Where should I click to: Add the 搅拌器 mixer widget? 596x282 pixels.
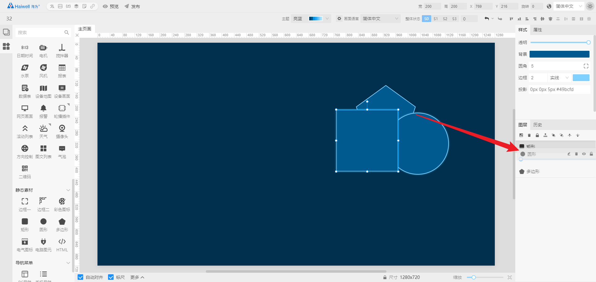(62, 51)
